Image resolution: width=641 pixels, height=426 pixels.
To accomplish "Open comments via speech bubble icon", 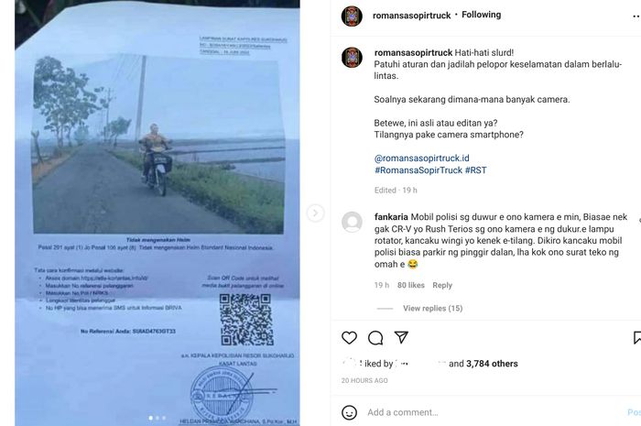I will point(375,338).
